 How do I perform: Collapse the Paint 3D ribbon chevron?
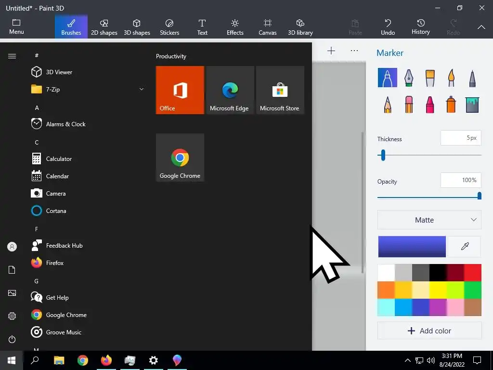click(x=481, y=27)
